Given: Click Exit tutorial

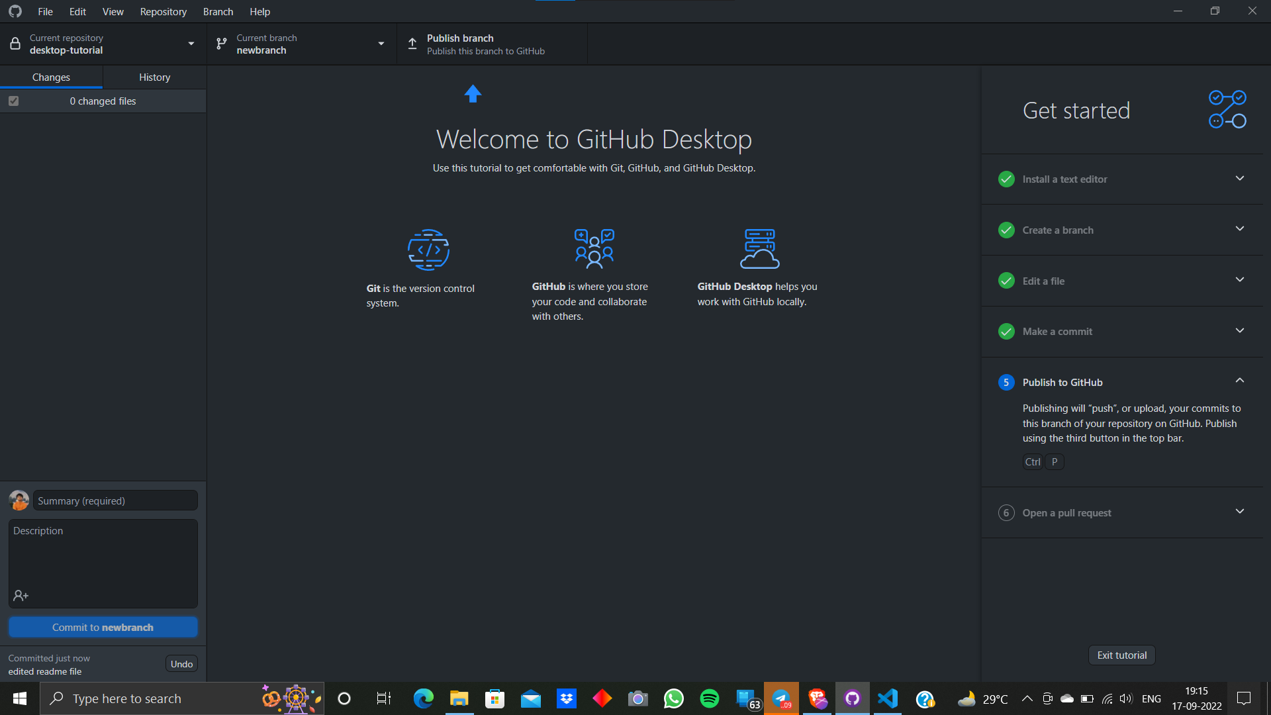Looking at the screenshot, I should (x=1121, y=655).
